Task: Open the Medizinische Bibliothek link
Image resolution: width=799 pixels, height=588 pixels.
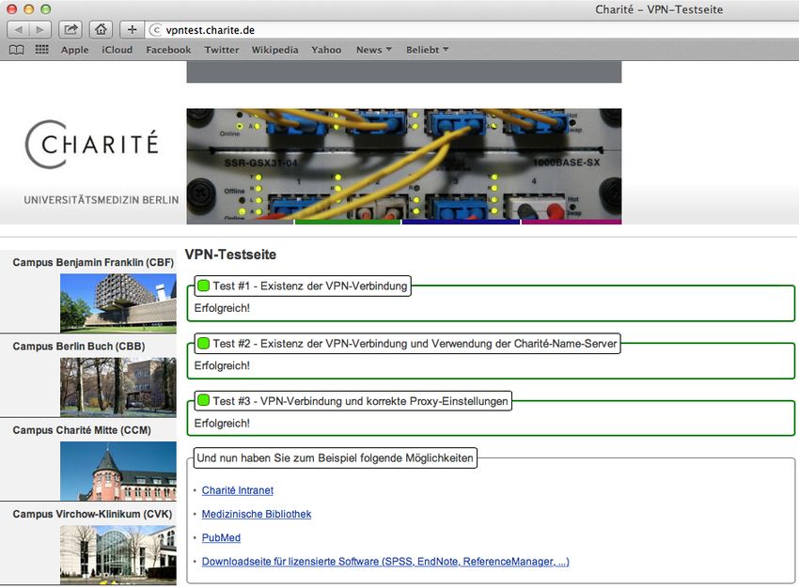Action: [257, 514]
